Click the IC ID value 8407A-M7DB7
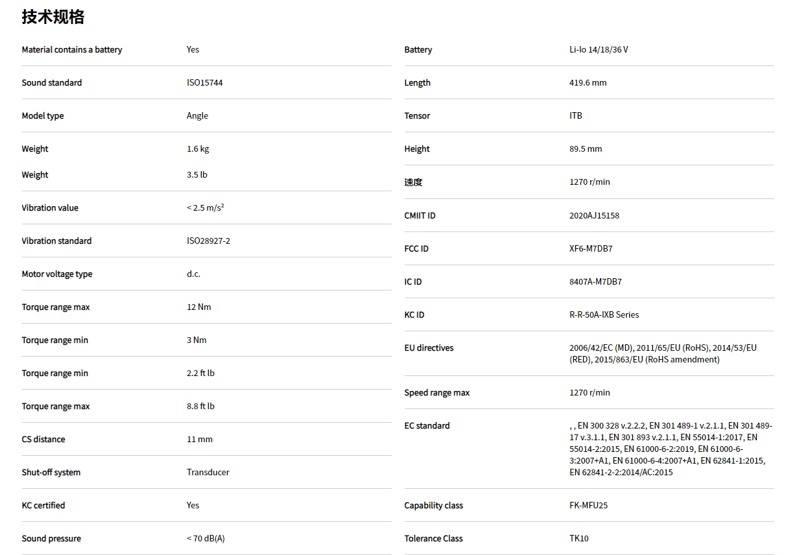Image resolution: width=797 pixels, height=555 pixels. click(x=595, y=282)
